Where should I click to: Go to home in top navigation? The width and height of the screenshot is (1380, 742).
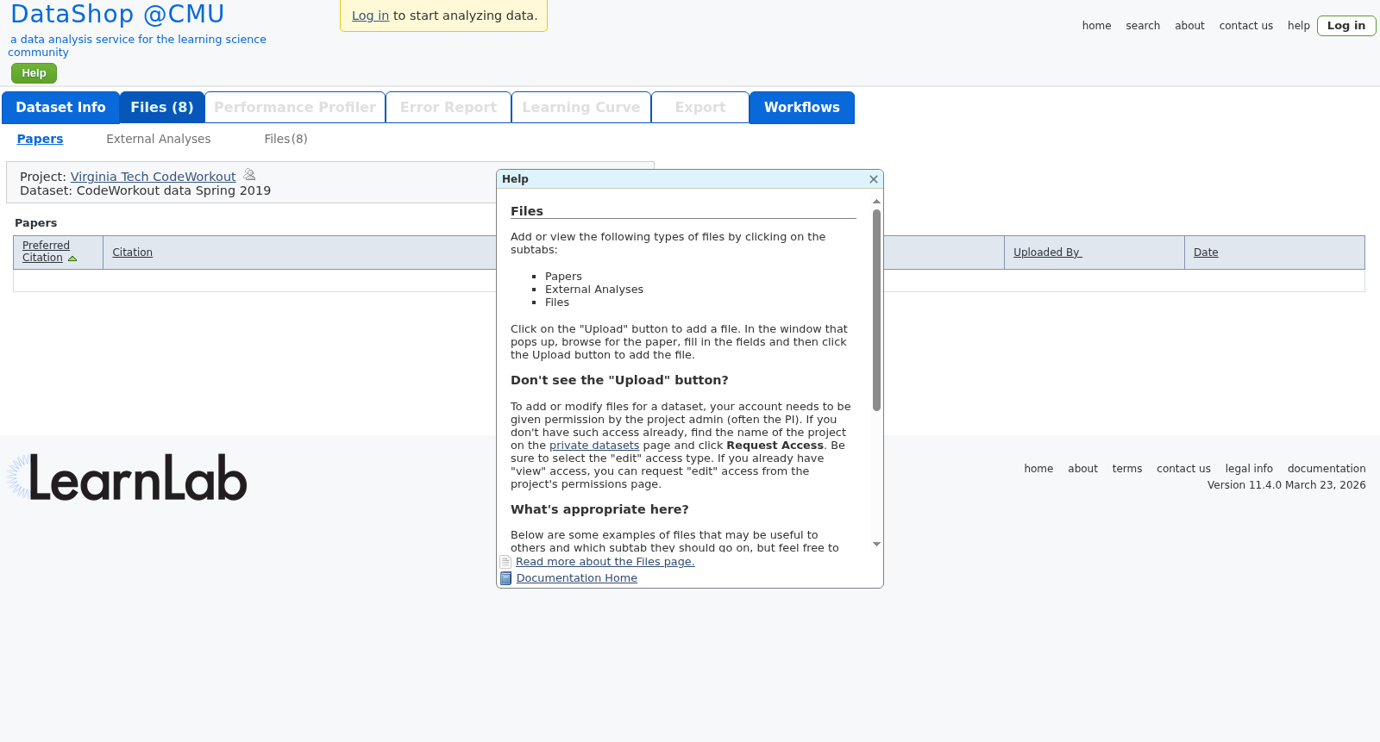[1096, 26]
